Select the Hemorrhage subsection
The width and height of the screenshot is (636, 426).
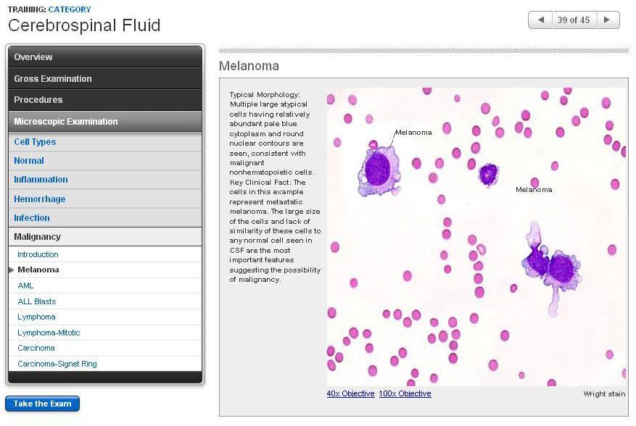[x=39, y=199]
